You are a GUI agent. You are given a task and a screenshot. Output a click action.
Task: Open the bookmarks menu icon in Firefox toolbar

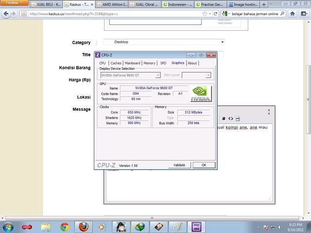click(x=304, y=14)
